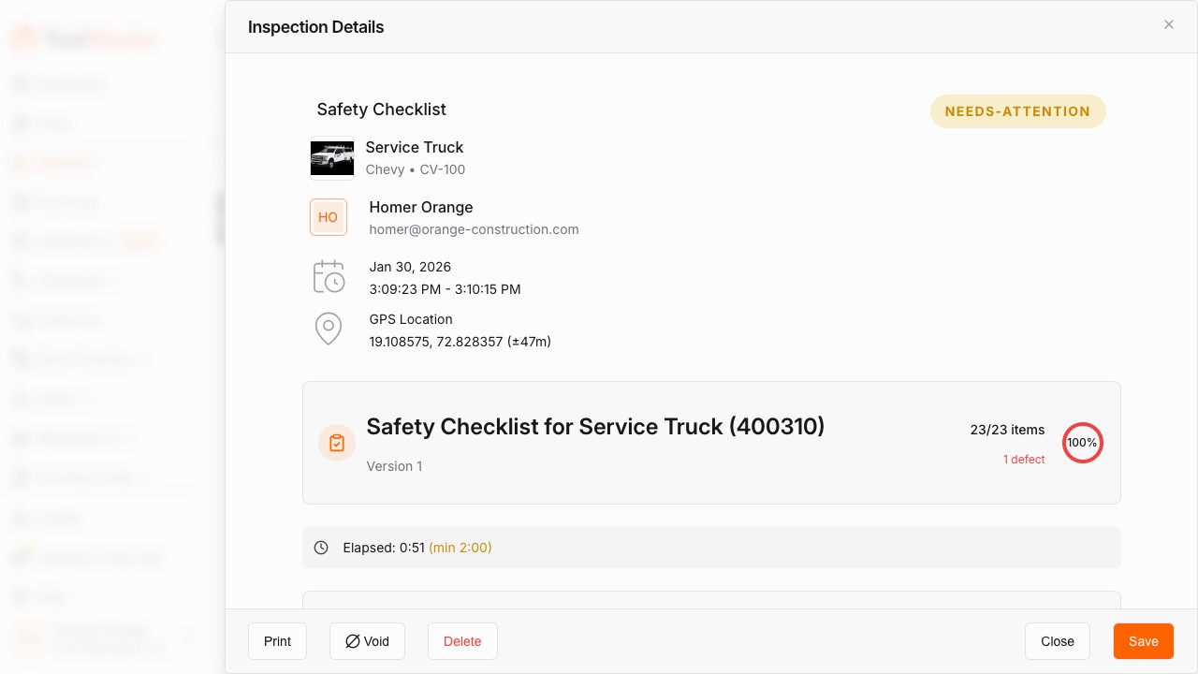Void the inspection
Screen dimensions: 1198x674
coord(367,641)
